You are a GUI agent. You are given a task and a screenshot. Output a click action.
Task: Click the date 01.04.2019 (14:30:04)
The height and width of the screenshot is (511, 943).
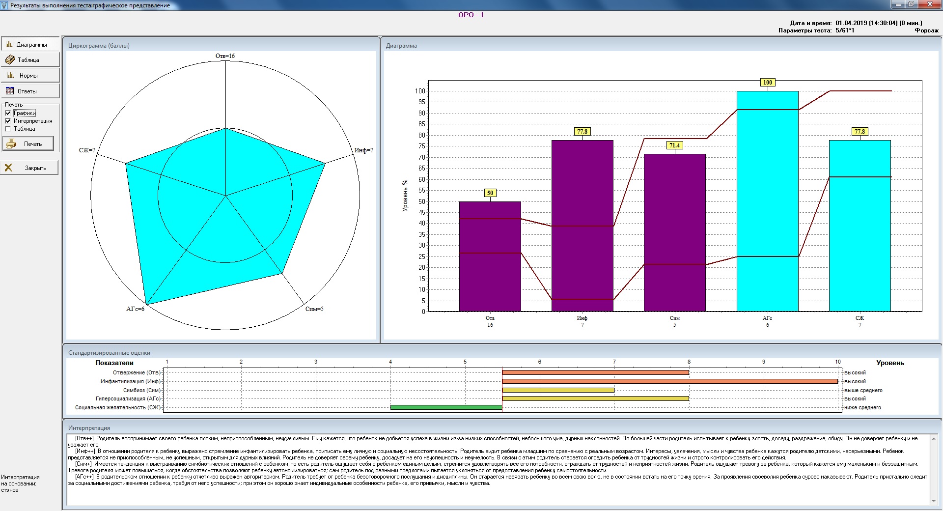866,23
